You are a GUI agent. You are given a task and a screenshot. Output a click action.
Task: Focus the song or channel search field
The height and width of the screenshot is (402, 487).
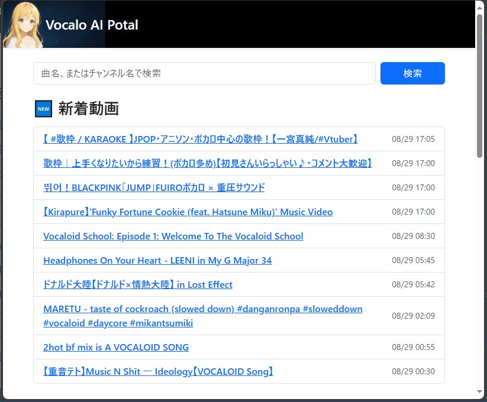[x=204, y=73]
